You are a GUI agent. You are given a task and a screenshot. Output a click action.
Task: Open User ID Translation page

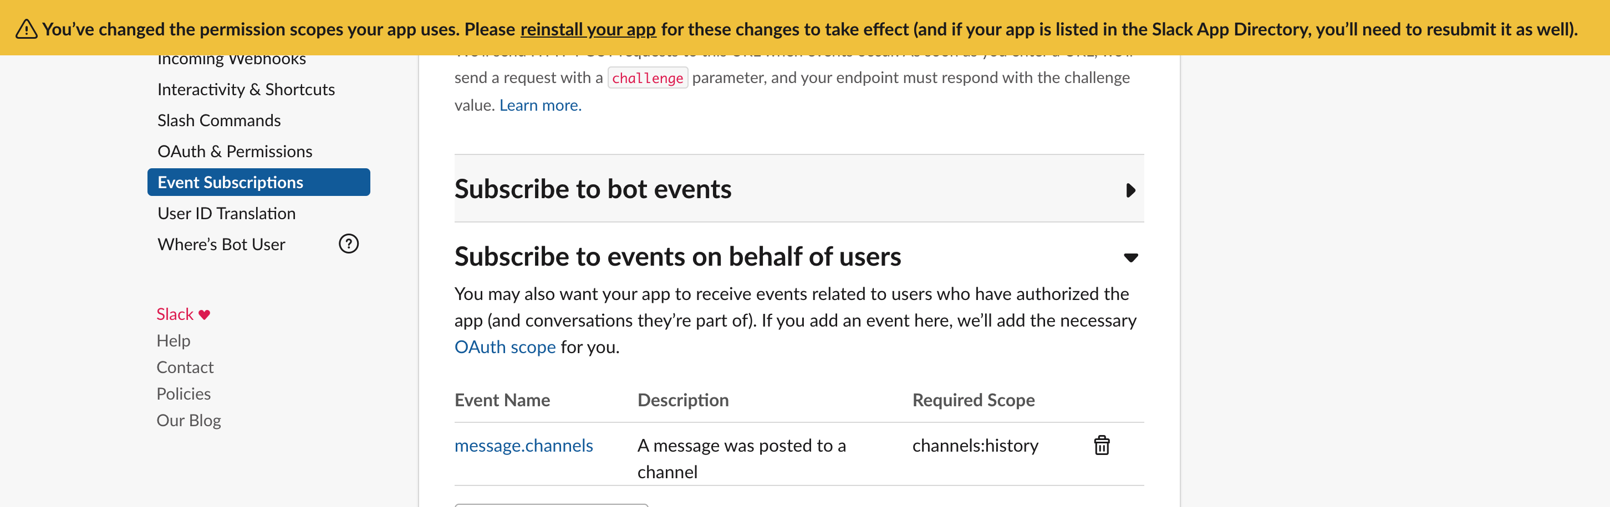point(226,213)
